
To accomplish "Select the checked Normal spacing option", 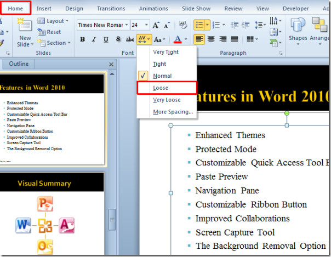I will coord(162,76).
